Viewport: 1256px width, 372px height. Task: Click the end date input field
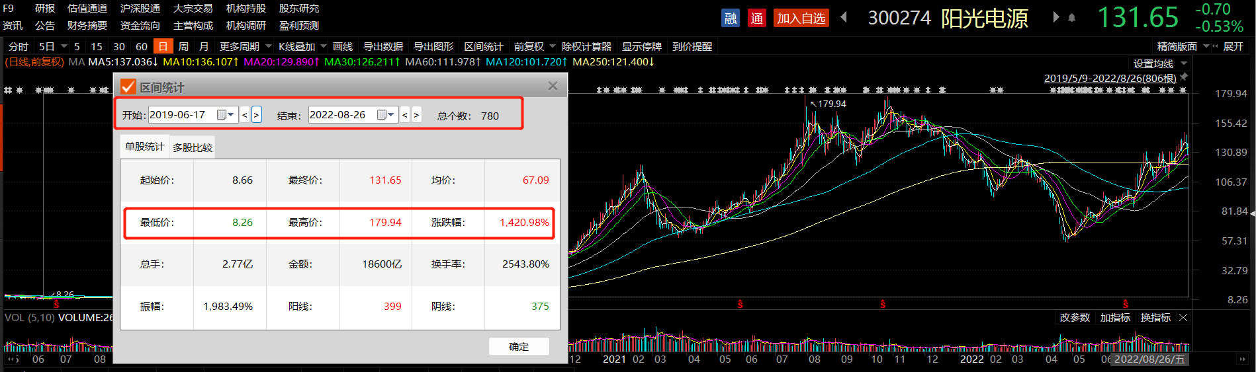click(x=341, y=115)
